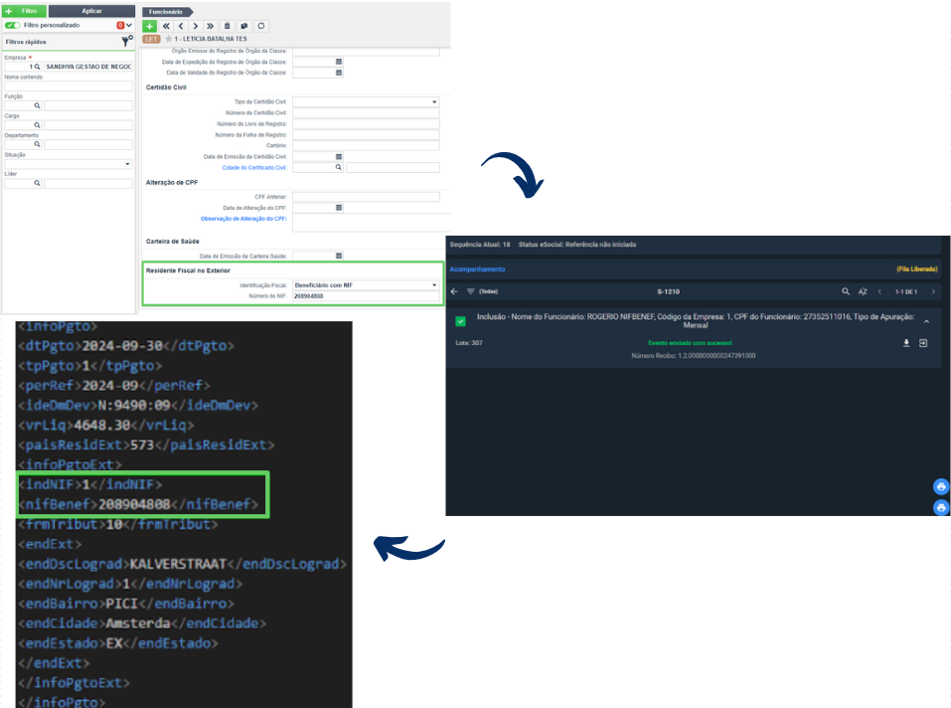The width and height of the screenshot is (951, 708).
Task: Click the S-1210 event title
Action: click(x=669, y=291)
